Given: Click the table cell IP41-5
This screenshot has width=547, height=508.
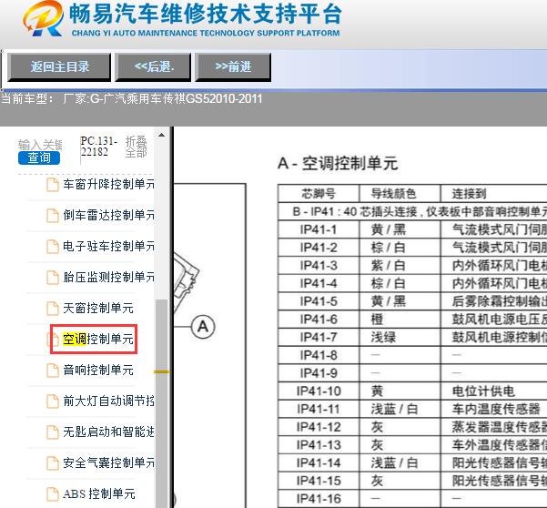Looking at the screenshot, I should [319, 301].
